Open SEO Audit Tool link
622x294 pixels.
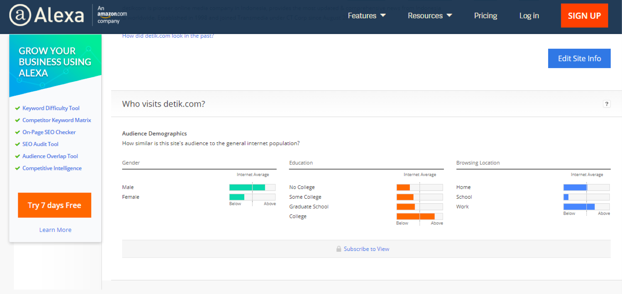click(41, 144)
